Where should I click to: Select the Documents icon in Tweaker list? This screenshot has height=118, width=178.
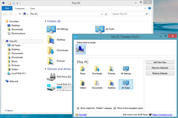(97, 84)
